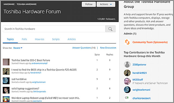Image resolution: width=174 pixels, height=103 pixels.
Task: Click the Toshiba Hardware Forum title
Action: pos(32,11)
